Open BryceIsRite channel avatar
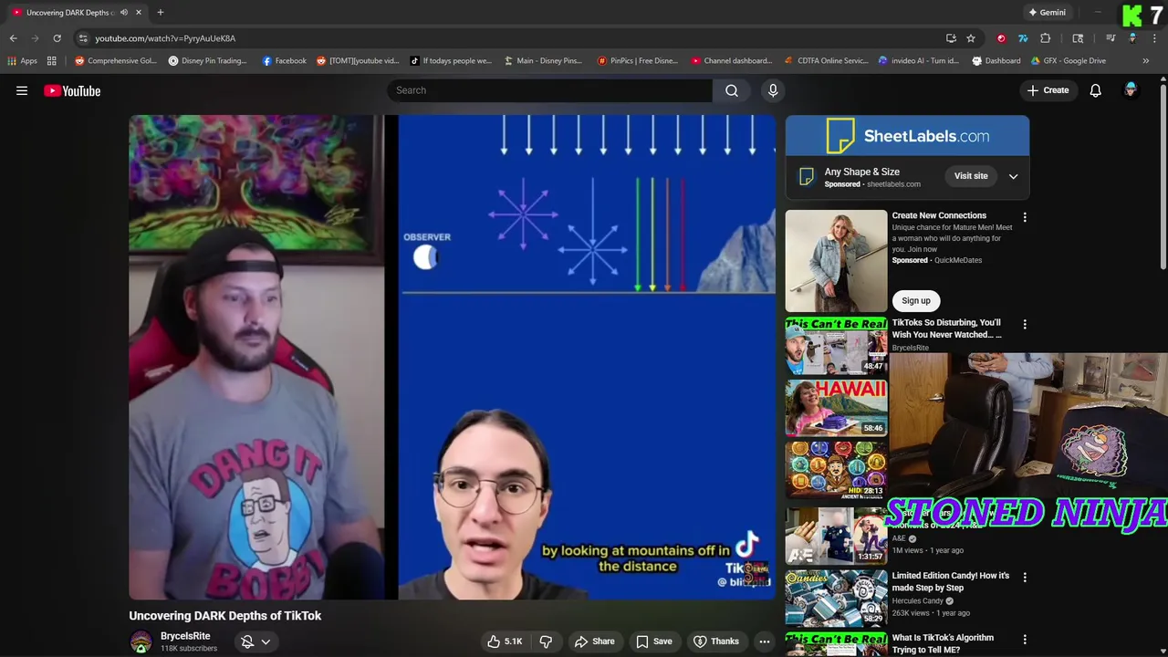Viewport: 1168px width, 657px height. [x=141, y=642]
